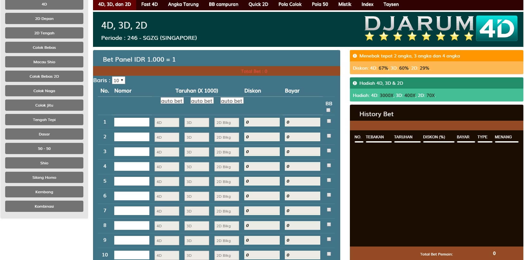Open the Dasar game
Viewport: 524px width, 260px height.
click(44, 134)
